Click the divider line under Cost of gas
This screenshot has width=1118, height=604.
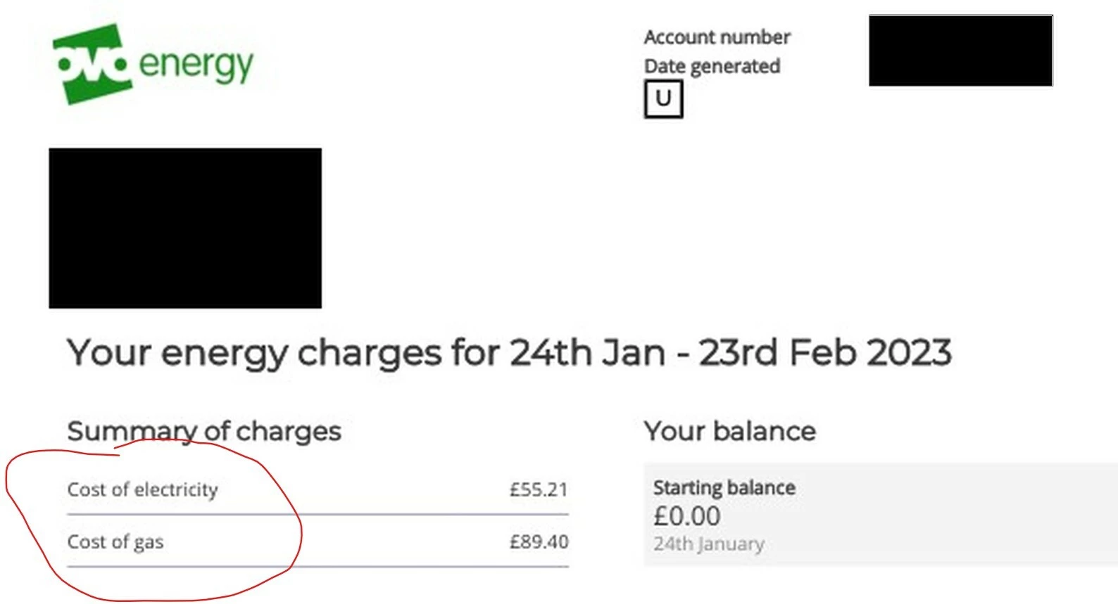318,566
